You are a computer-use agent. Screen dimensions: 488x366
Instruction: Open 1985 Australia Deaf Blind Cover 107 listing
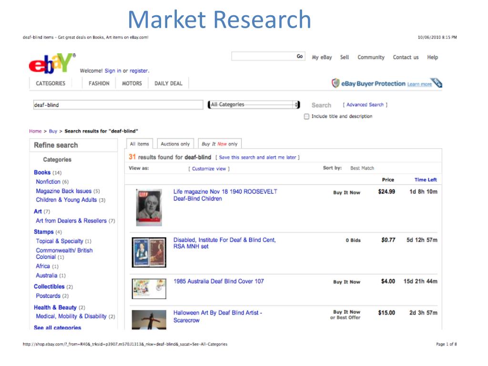[x=218, y=281]
